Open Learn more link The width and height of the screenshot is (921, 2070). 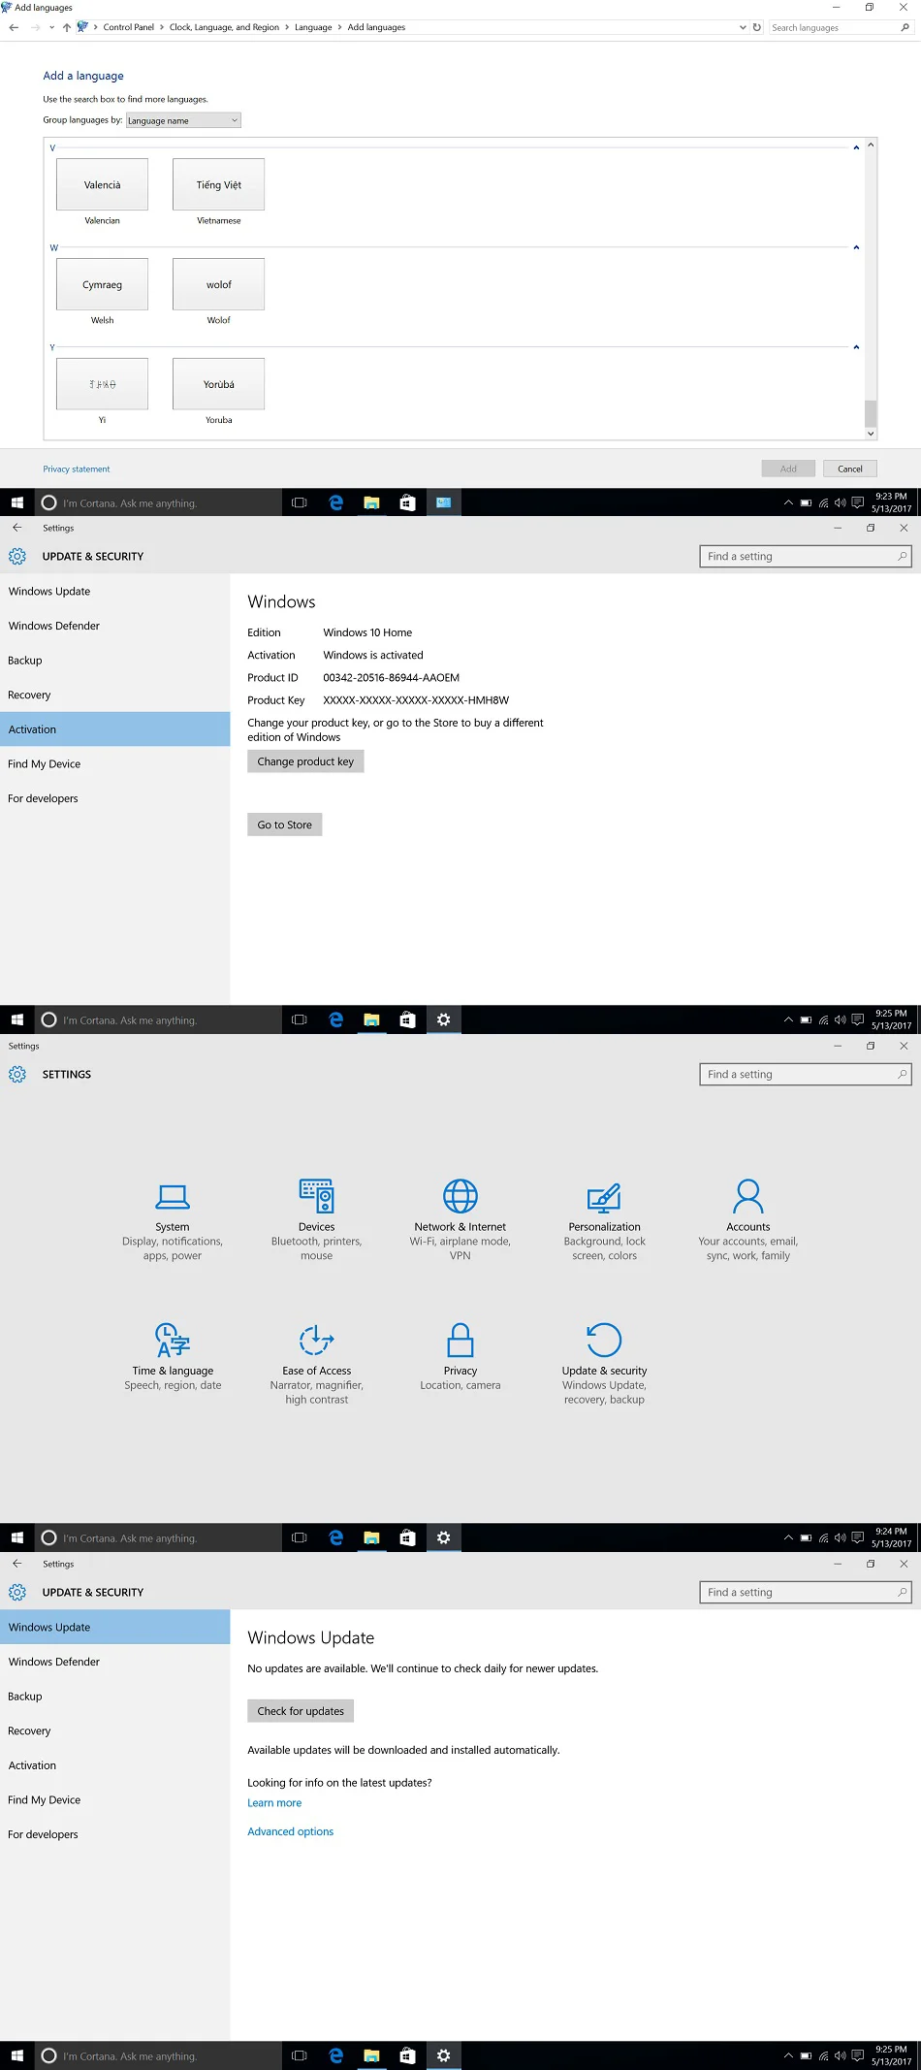pyautogui.click(x=274, y=1802)
